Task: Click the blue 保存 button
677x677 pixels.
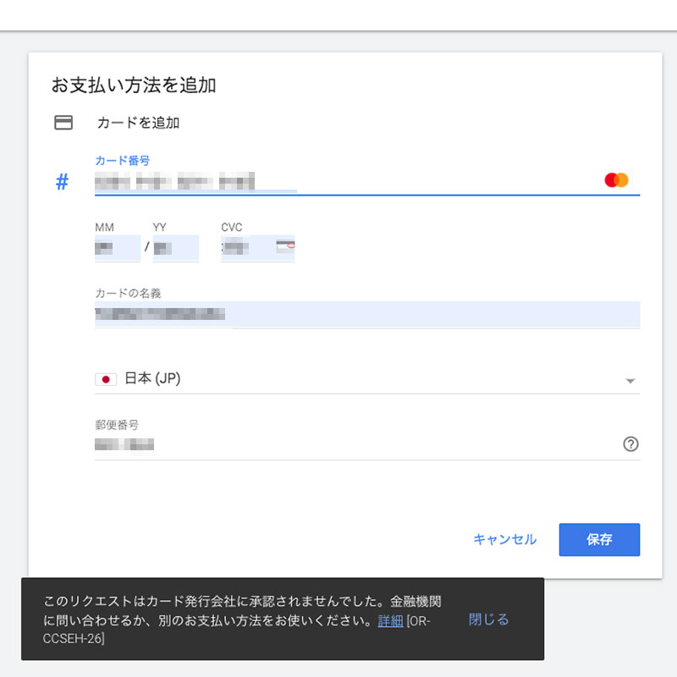Action: [x=599, y=540]
